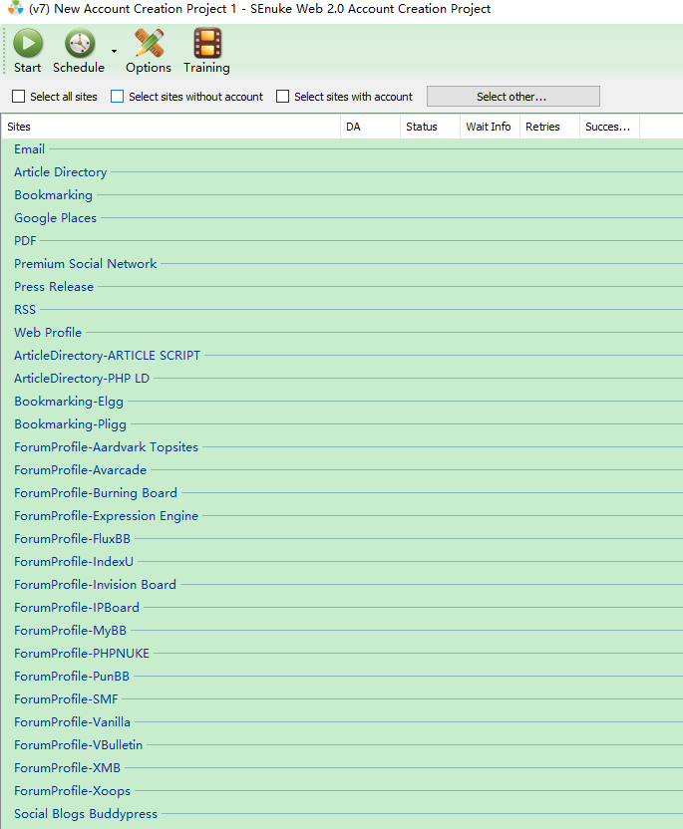The width and height of the screenshot is (683, 829).
Task: Click the SEnuke app icon in title bar
Action: pos(15,8)
